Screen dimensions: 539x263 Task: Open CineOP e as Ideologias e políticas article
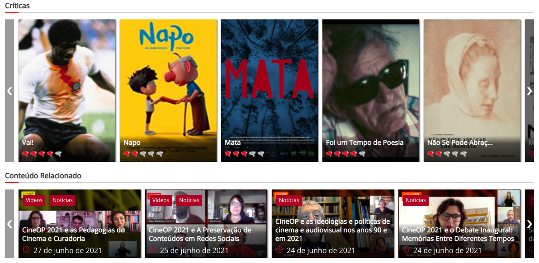332,230
